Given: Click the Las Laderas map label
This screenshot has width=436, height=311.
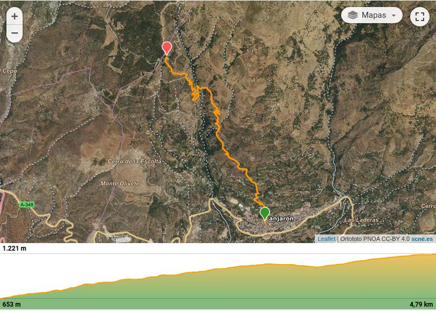Looking at the screenshot, I should (x=361, y=220).
